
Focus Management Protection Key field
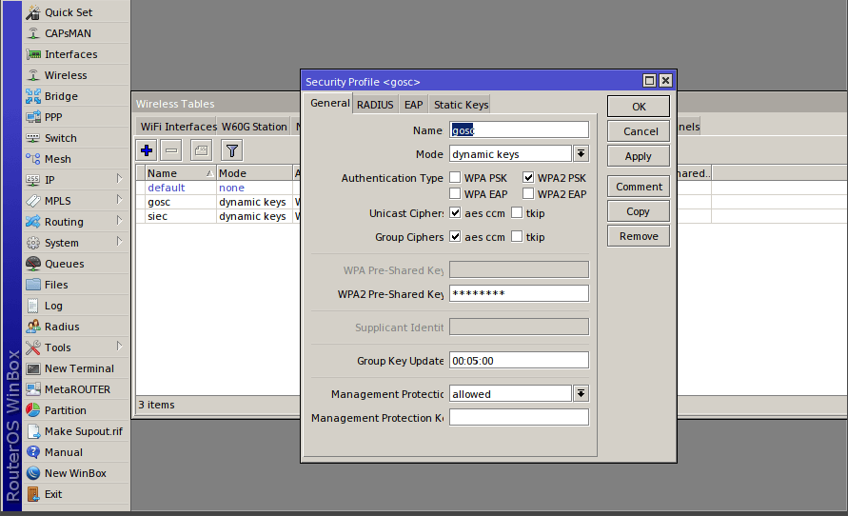(520, 418)
